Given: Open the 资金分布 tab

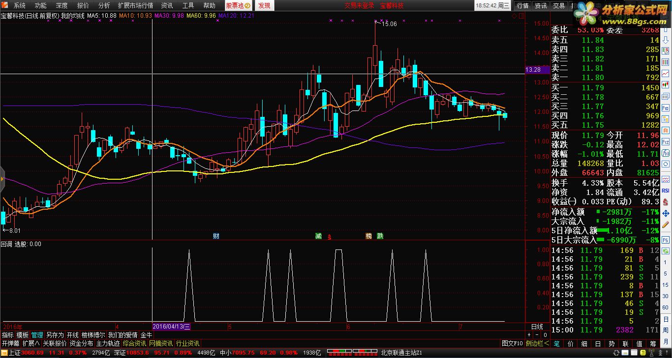Looking at the screenshot, I should 81,343.
